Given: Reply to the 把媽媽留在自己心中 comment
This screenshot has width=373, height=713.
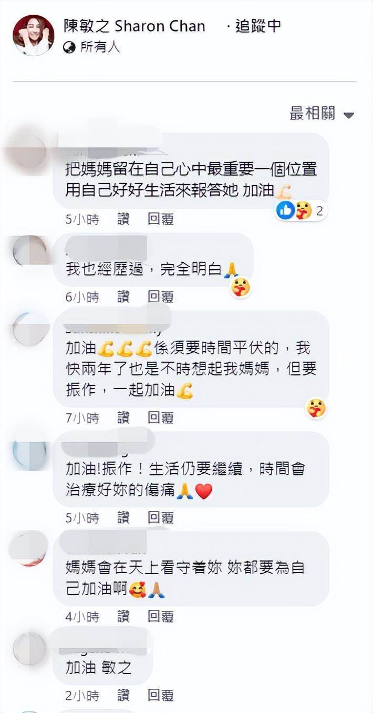Looking at the screenshot, I should (x=161, y=219).
